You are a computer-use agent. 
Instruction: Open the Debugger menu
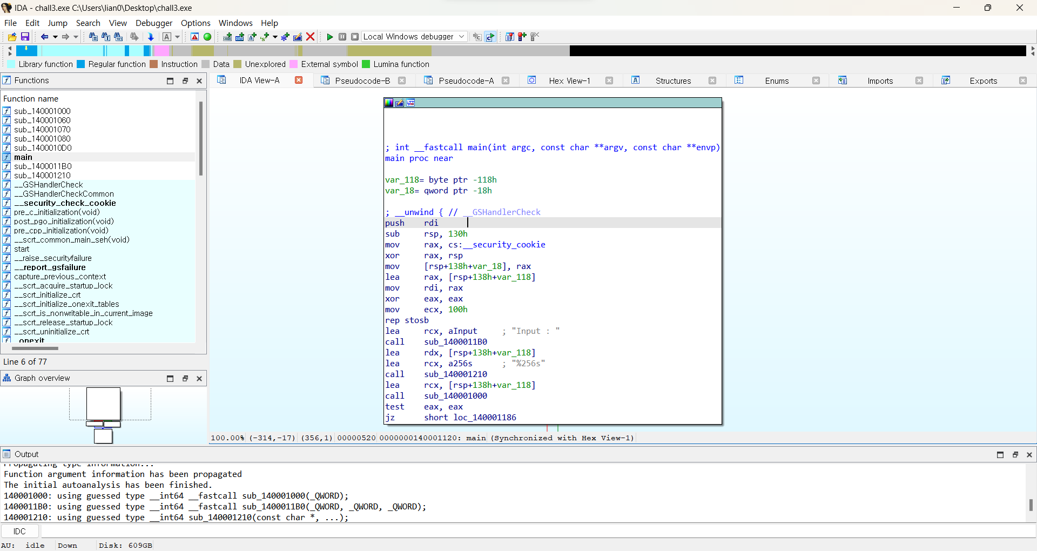tap(154, 23)
